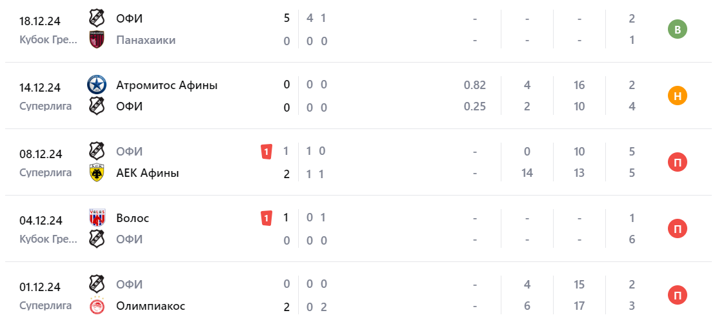The width and height of the screenshot is (715, 324).
Task: Click red card indicator in Volos match
Action: [x=266, y=218]
